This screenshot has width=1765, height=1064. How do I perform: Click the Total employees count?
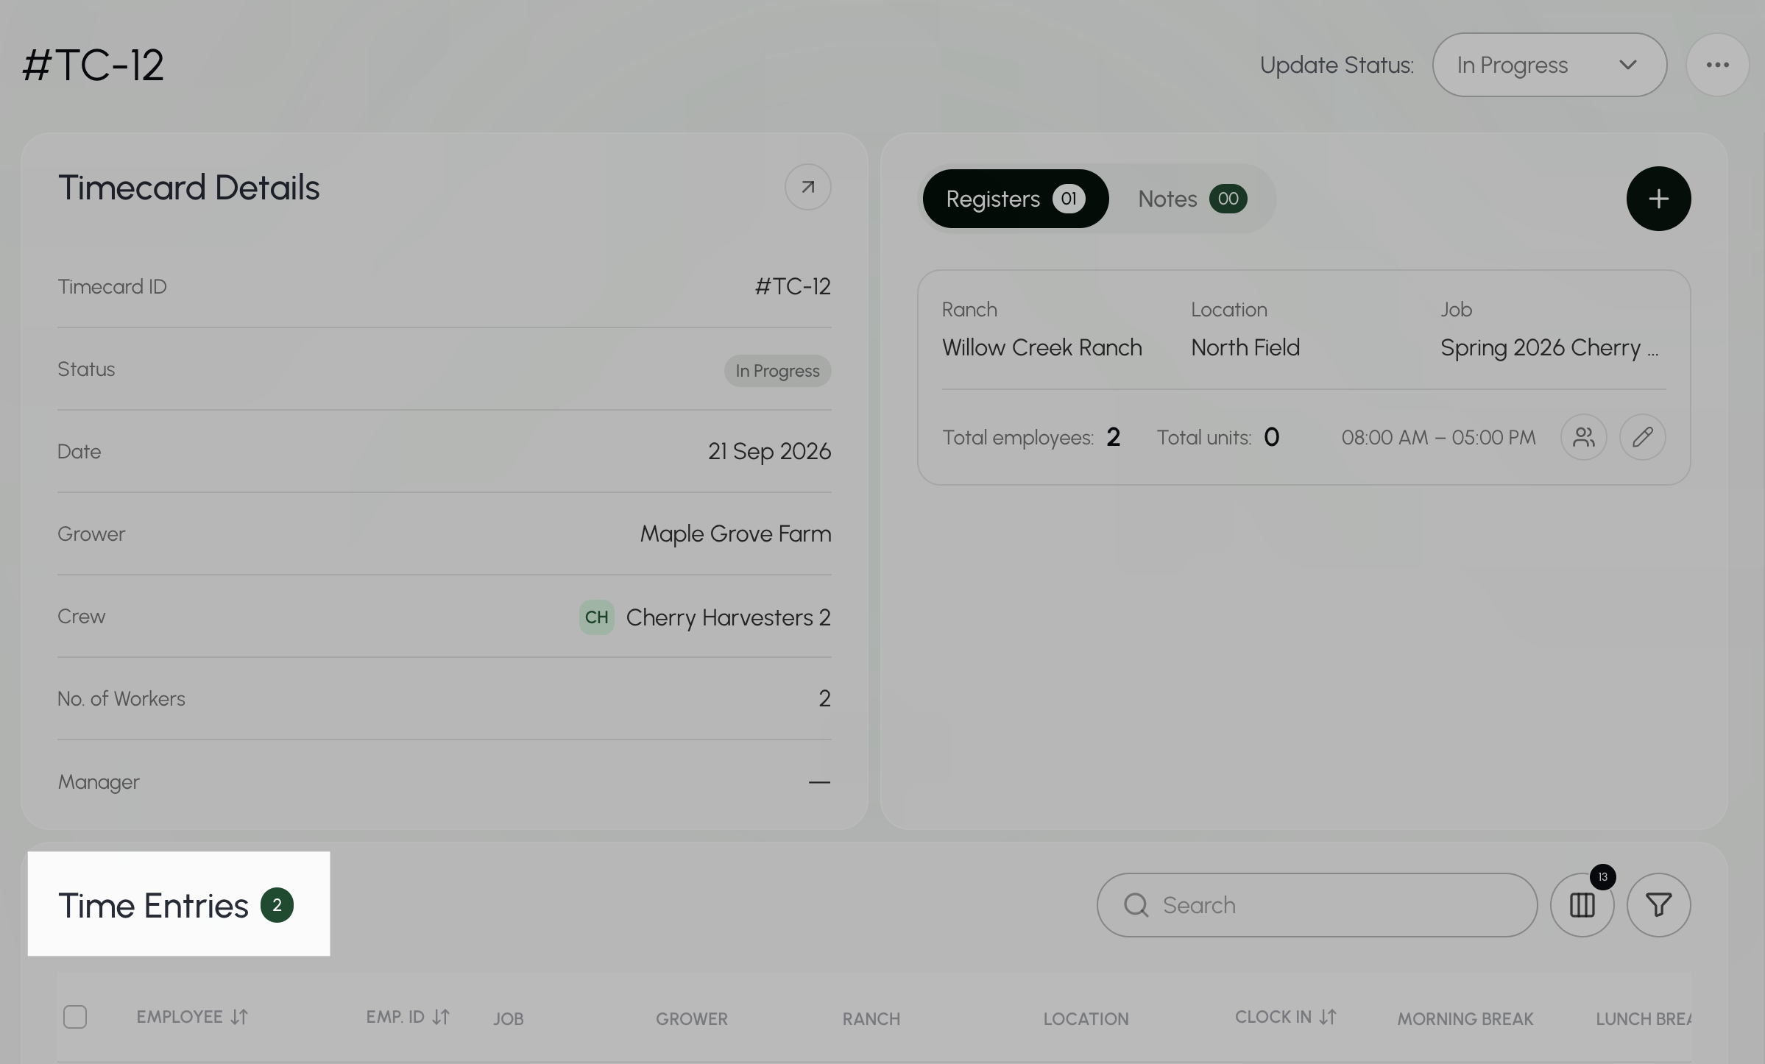[x=1113, y=437]
